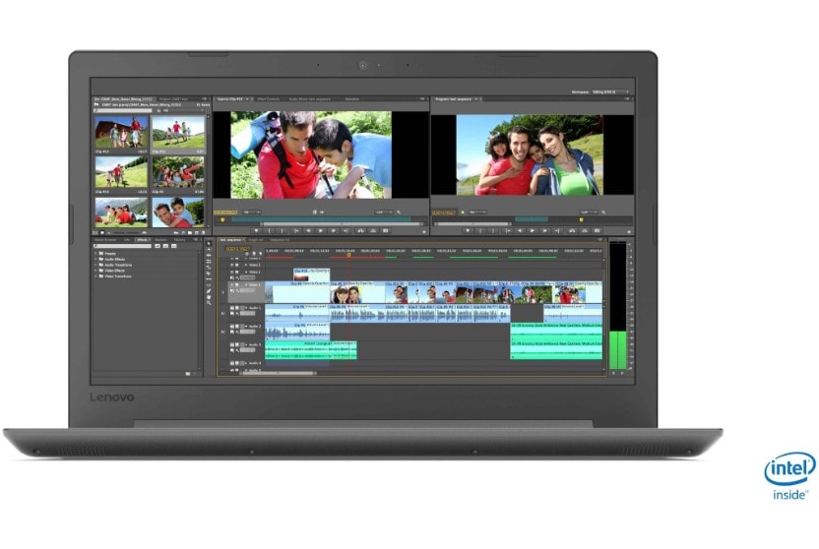Select the Ripple Edit tool
The width and height of the screenshot is (819, 549).
click(x=209, y=255)
